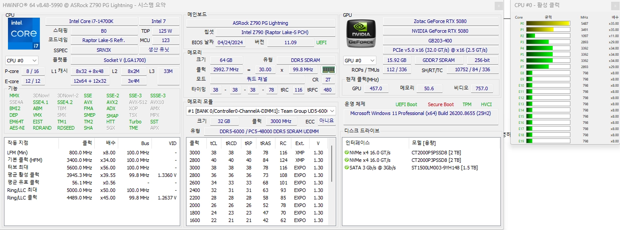The image size is (620, 230).
Task: Click the AES-NI feature label
Action: [17, 128]
